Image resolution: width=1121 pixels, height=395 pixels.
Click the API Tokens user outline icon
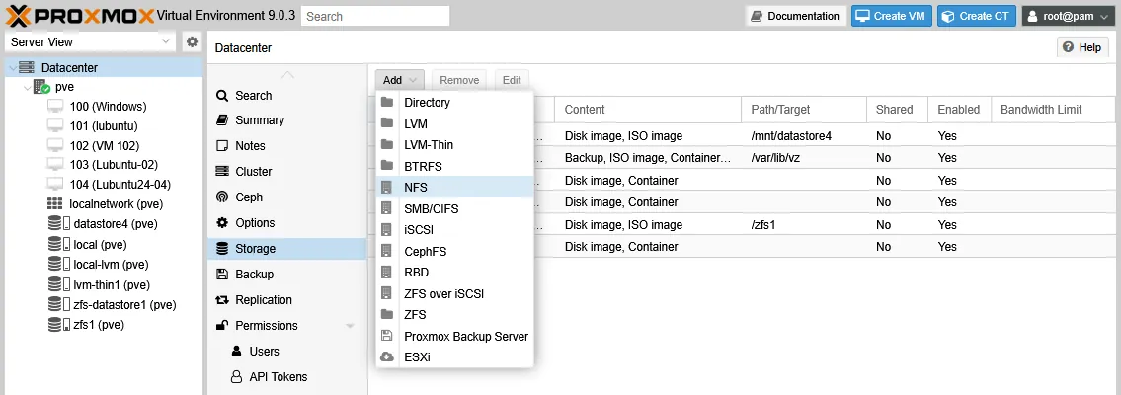tap(237, 377)
